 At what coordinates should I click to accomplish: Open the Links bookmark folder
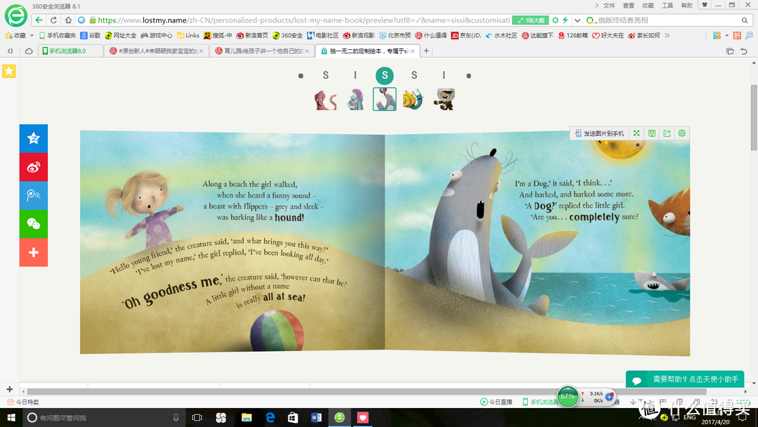pos(188,35)
